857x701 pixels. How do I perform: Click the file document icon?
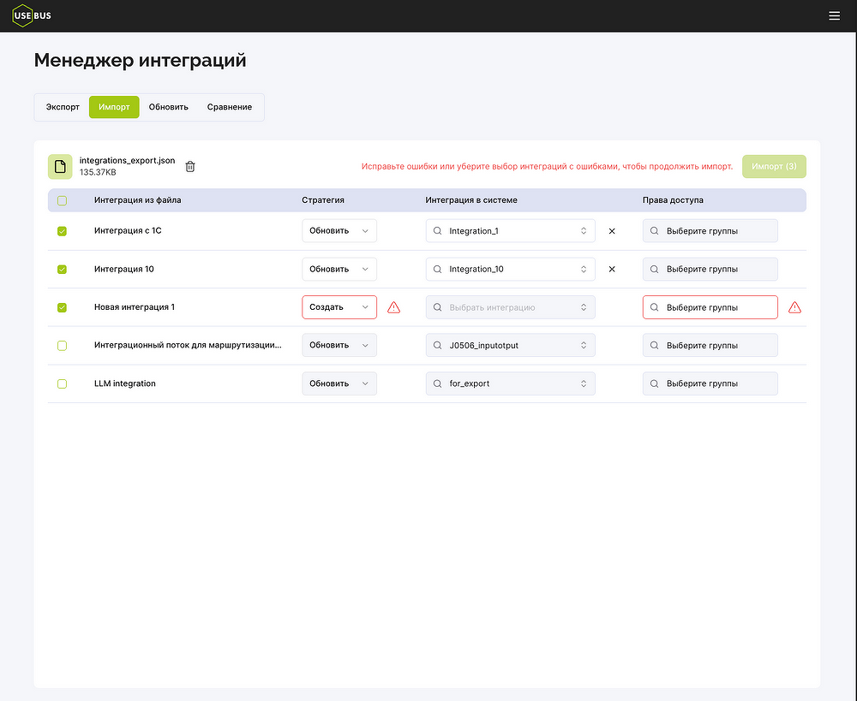[60, 167]
